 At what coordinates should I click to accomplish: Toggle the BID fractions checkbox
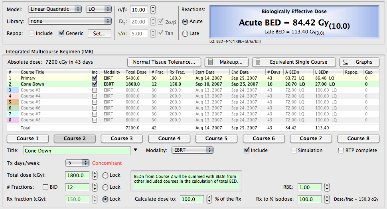pyautogui.click(x=45, y=187)
